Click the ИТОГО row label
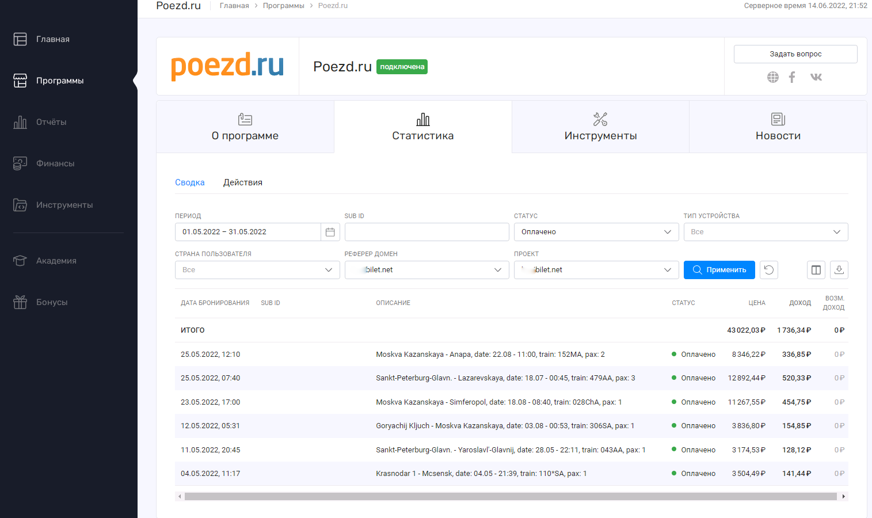 (193, 330)
